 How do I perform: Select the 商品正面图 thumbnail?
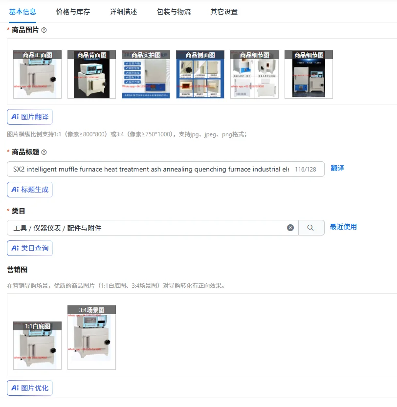click(38, 74)
